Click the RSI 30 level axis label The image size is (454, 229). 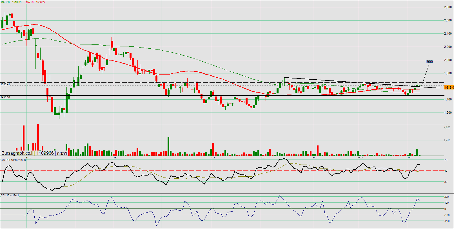[x=446, y=182]
